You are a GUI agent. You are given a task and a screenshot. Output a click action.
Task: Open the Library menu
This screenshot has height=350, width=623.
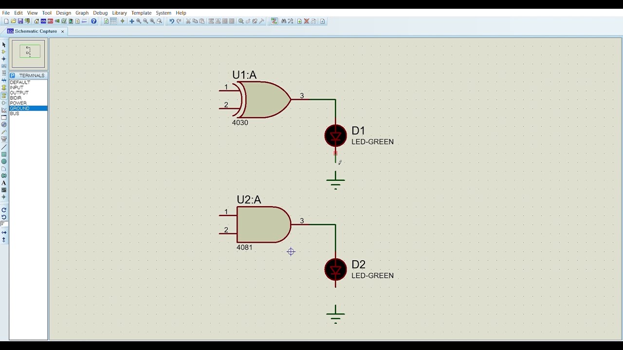[119, 13]
